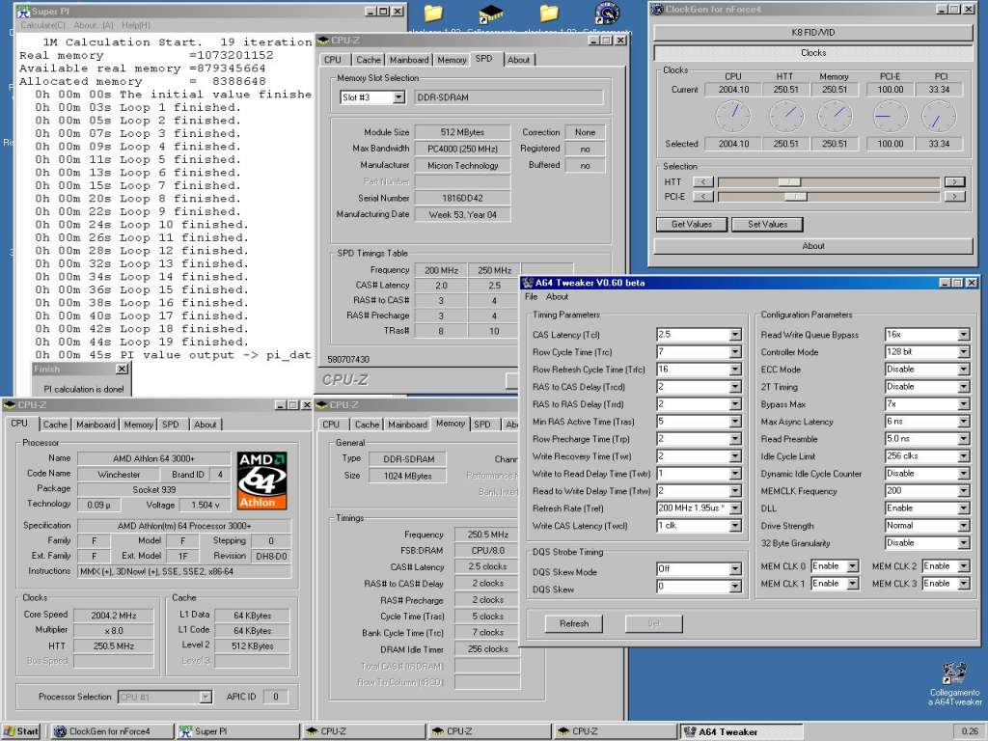Click the Max Bandwidth value PC4000 (250 MHz)
Viewport: 988px width, 741px height.
click(x=462, y=150)
